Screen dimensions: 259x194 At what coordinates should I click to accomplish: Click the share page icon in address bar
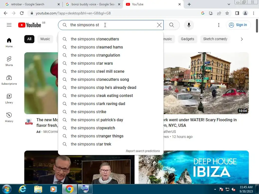pos(219,13)
